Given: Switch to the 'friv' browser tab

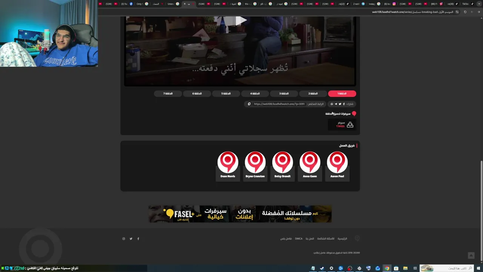Looking at the screenshot, I should coord(251,4).
